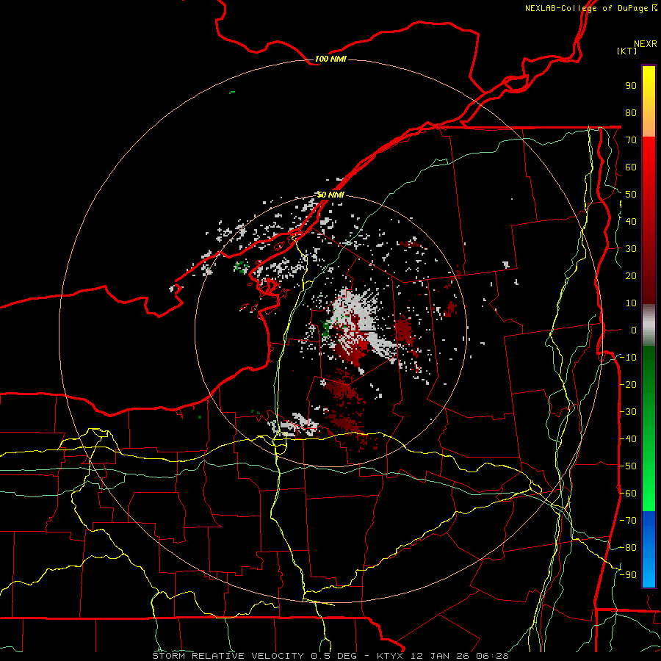This screenshot has width=661, height=661.
Task: Click the -30 value on the velocity scale
Action: tap(628, 412)
